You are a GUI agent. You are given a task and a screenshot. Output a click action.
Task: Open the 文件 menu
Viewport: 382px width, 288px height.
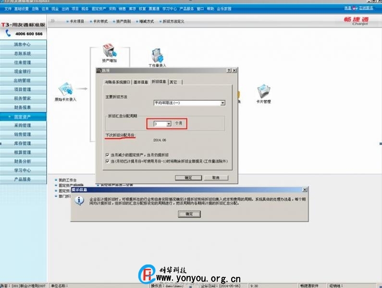pyautogui.click(x=8, y=9)
